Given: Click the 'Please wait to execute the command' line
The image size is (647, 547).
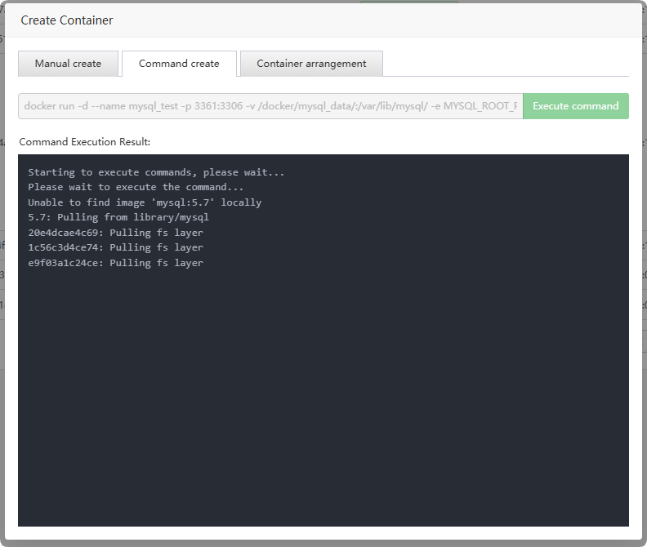Looking at the screenshot, I should pyautogui.click(x=136, y=187).
